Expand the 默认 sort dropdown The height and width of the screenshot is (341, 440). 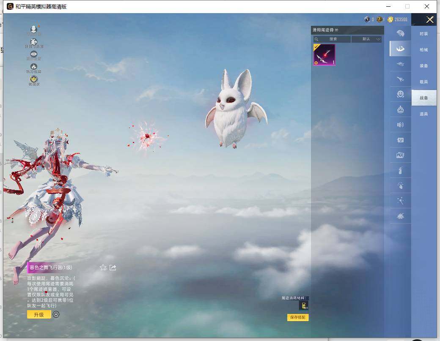(366, 39)
